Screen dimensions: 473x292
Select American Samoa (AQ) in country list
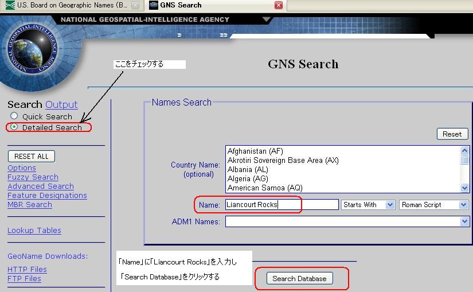click(265, 188)
